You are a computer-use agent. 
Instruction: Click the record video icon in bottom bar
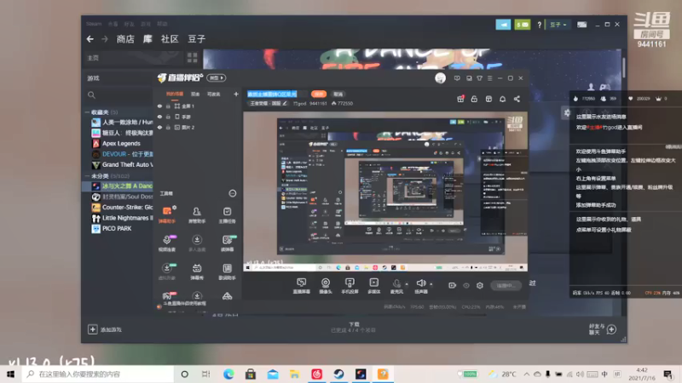(453, 285)
